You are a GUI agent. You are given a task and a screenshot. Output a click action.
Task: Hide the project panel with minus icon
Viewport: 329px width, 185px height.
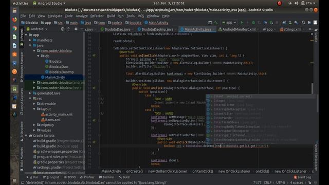click(x=82, y=29)
